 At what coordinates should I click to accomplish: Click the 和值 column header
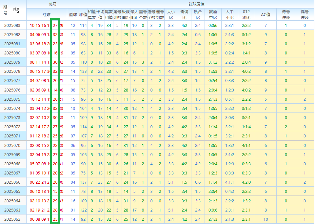click(x=83, y=14)
